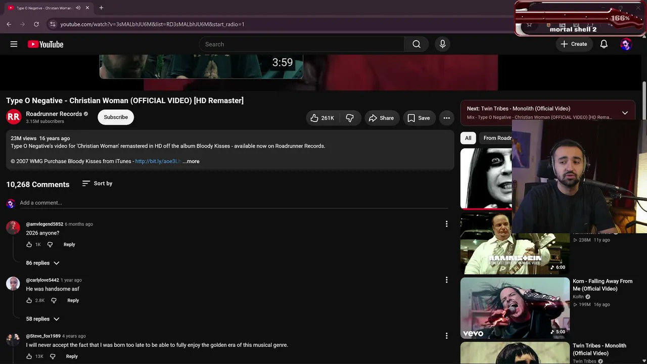This screenshot has width=647, height=364.
Task: Subscribe to Roadrunner Records
Action: tap(116, 117)
